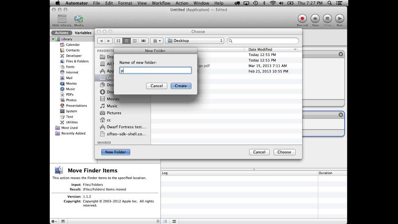Click the file dialog search field
Screen dimensions: 398x224
tap(263, 41)
